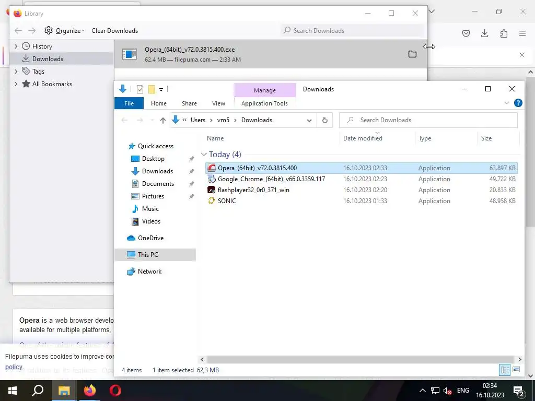Select the flashplayer32_0r0_371_win file
This screenshot has height=401, width=535.
click(x=362, y=190)
